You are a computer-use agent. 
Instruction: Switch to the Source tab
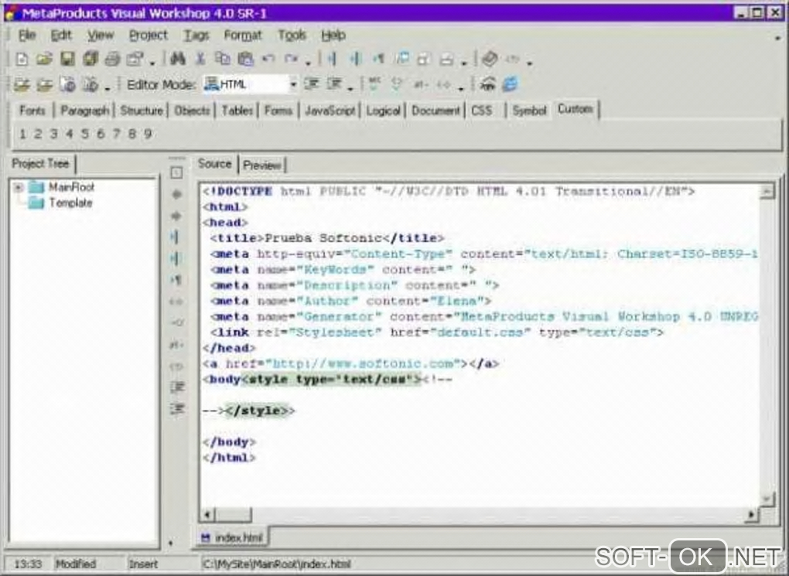(x=215, y=163)
